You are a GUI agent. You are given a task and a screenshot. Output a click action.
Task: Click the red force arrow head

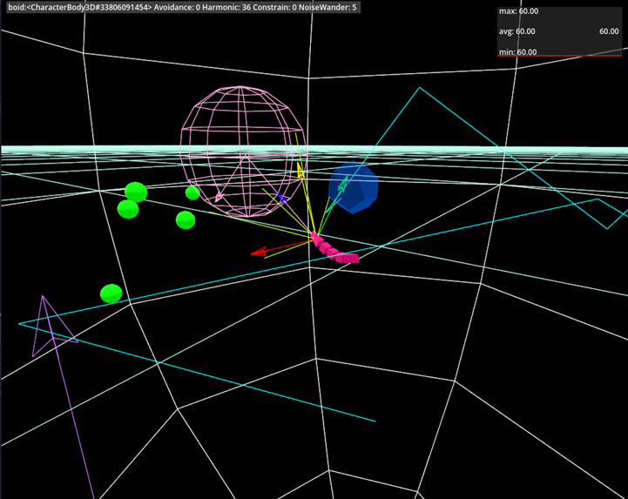[x=258, y=253]
